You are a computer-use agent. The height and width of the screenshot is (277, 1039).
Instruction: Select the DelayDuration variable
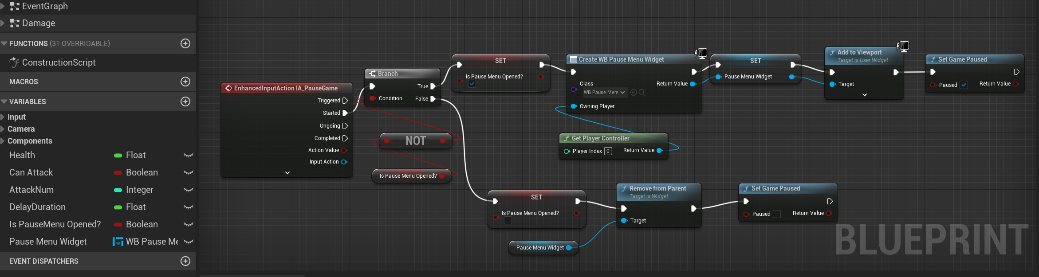(x=37, y=207)
